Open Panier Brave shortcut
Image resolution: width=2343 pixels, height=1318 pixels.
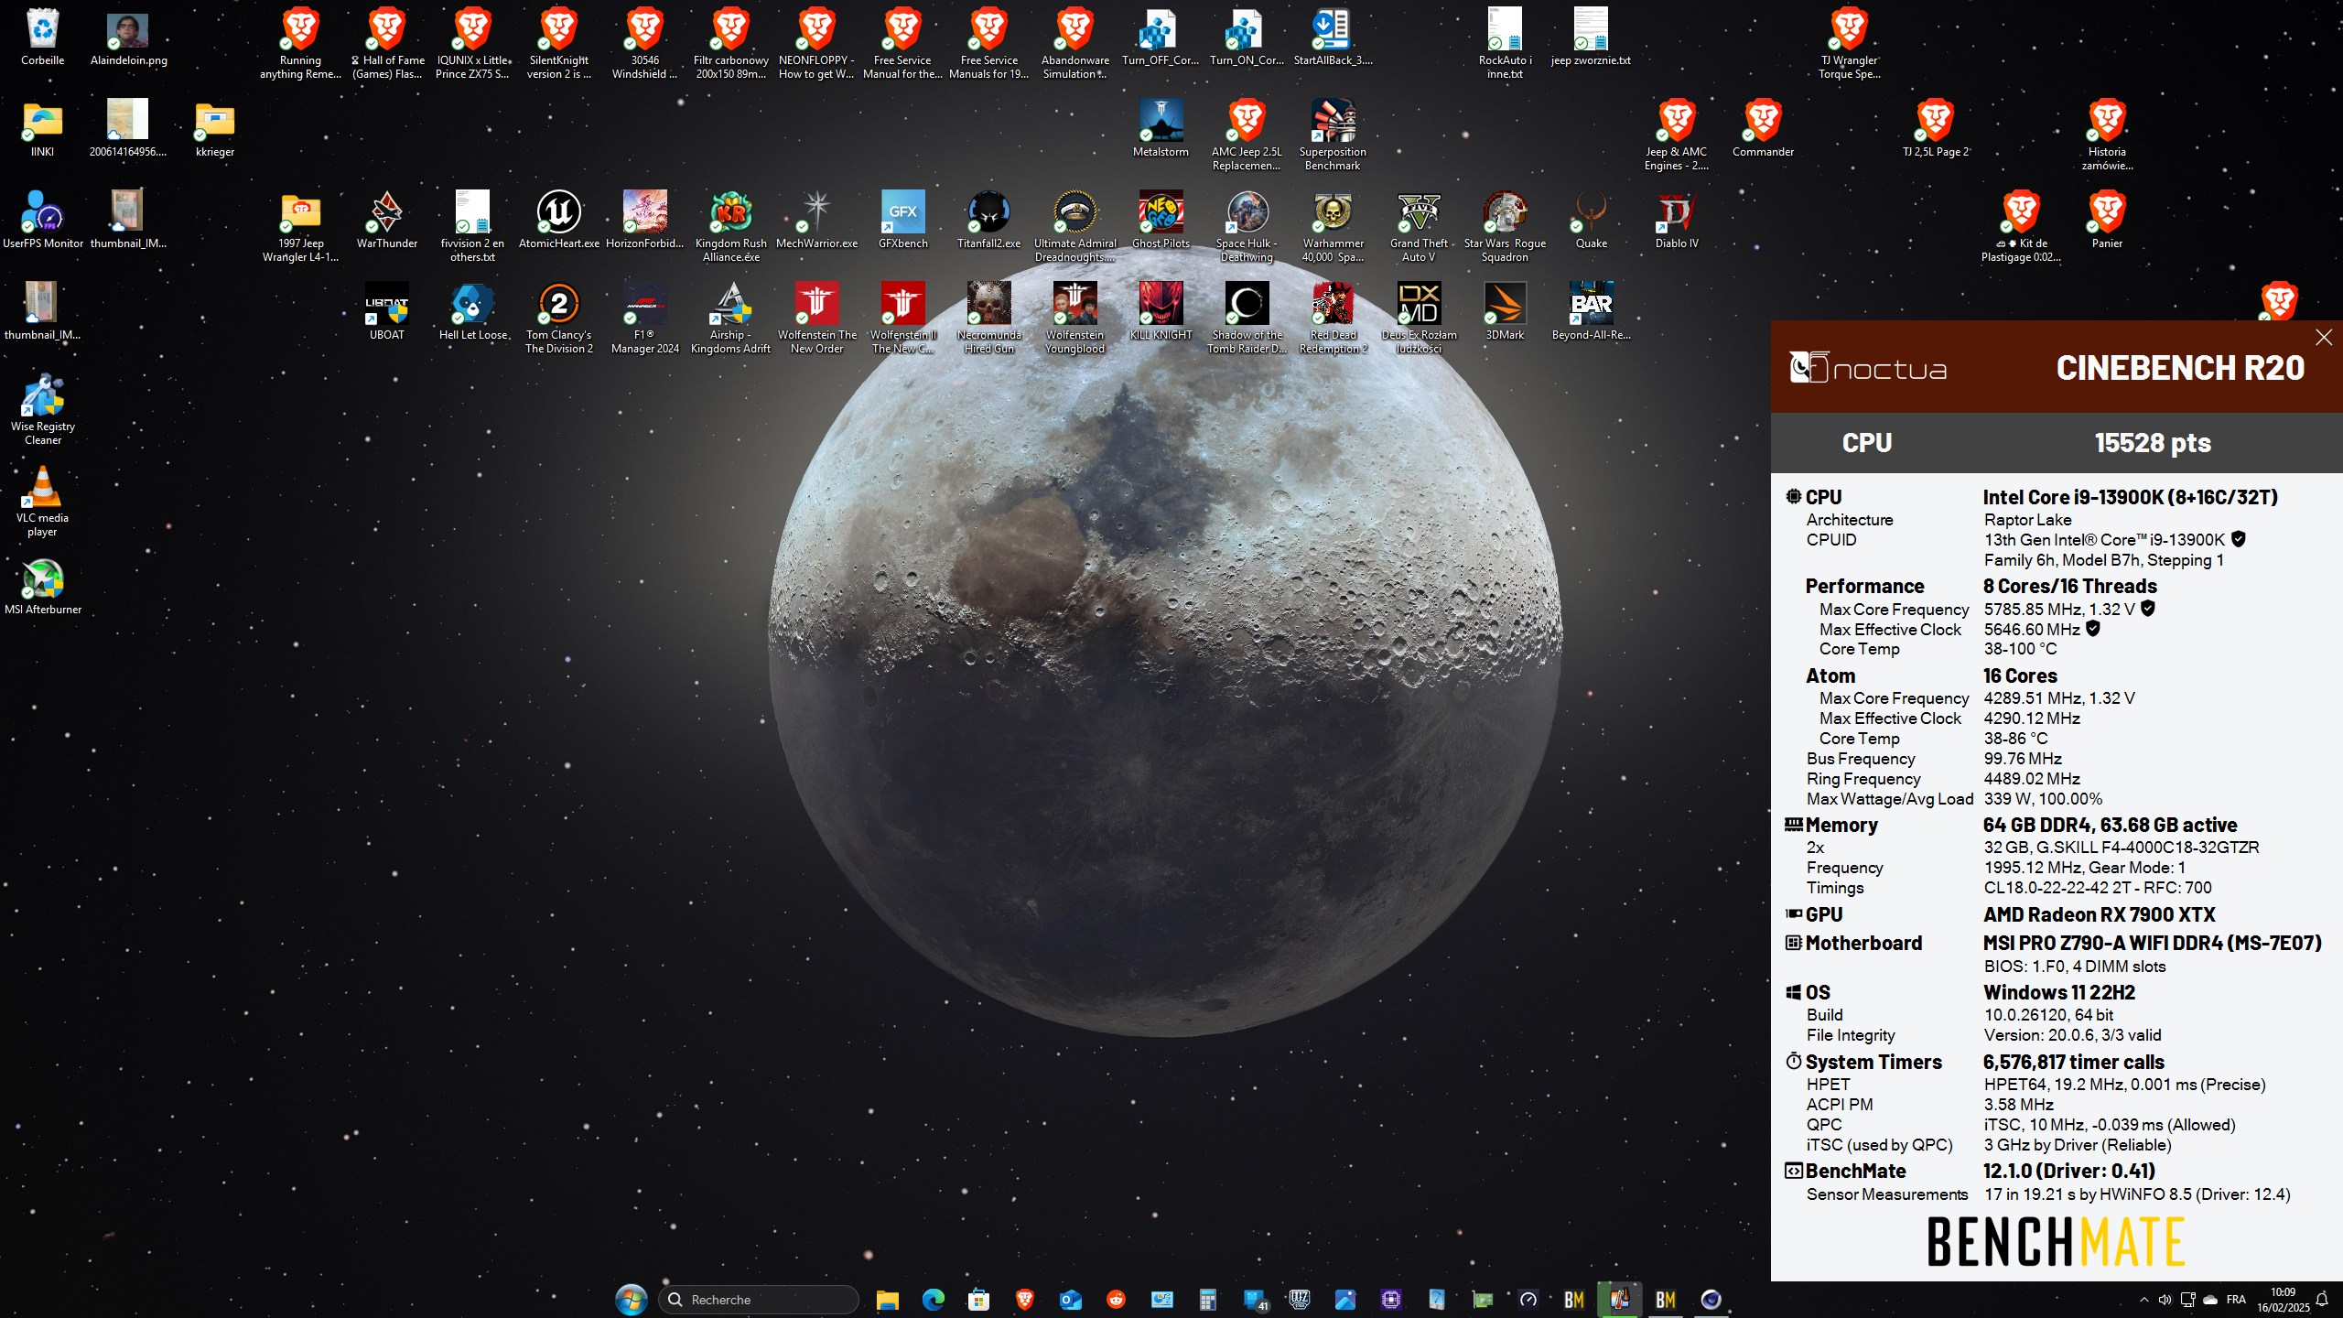[2107, 221]
